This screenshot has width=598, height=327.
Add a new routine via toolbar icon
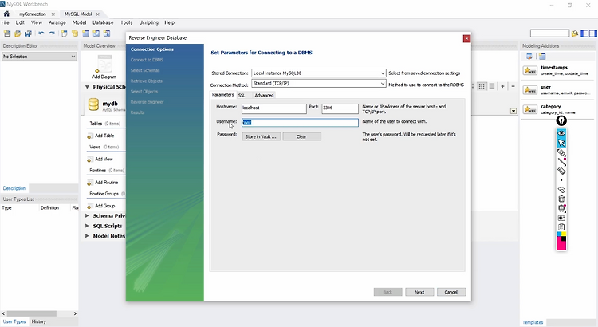coord(107,33)
